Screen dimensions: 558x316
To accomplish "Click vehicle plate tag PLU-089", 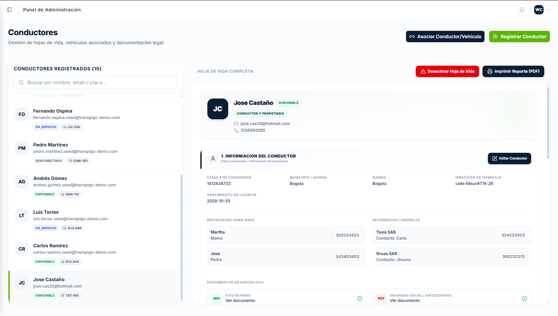I will tap(72, 228).
